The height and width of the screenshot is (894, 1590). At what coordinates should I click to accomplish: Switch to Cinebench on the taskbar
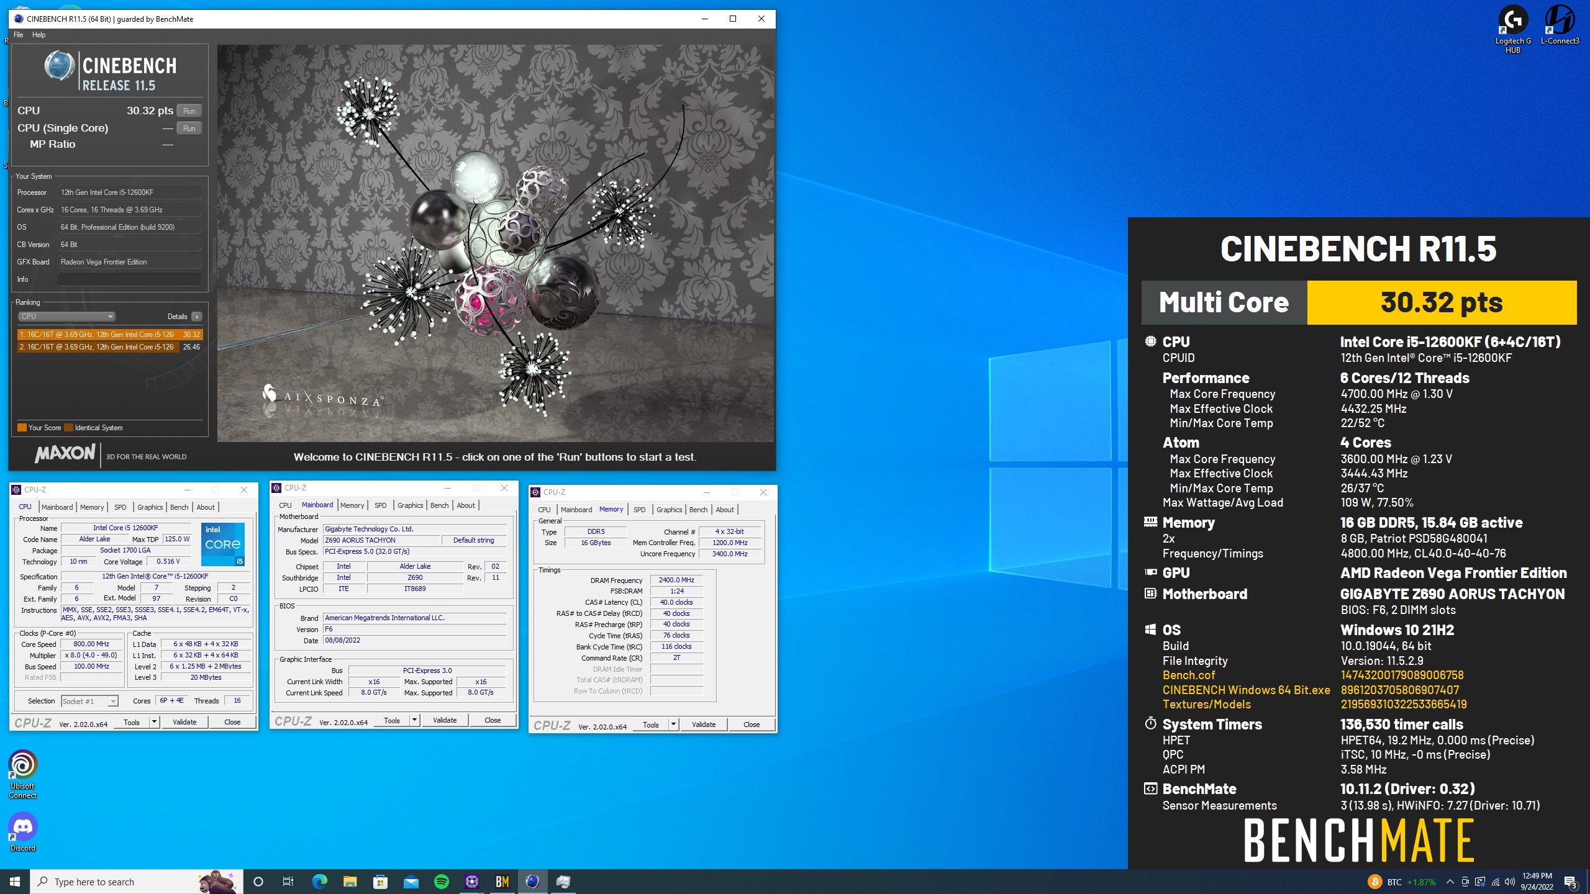point(532,882)
